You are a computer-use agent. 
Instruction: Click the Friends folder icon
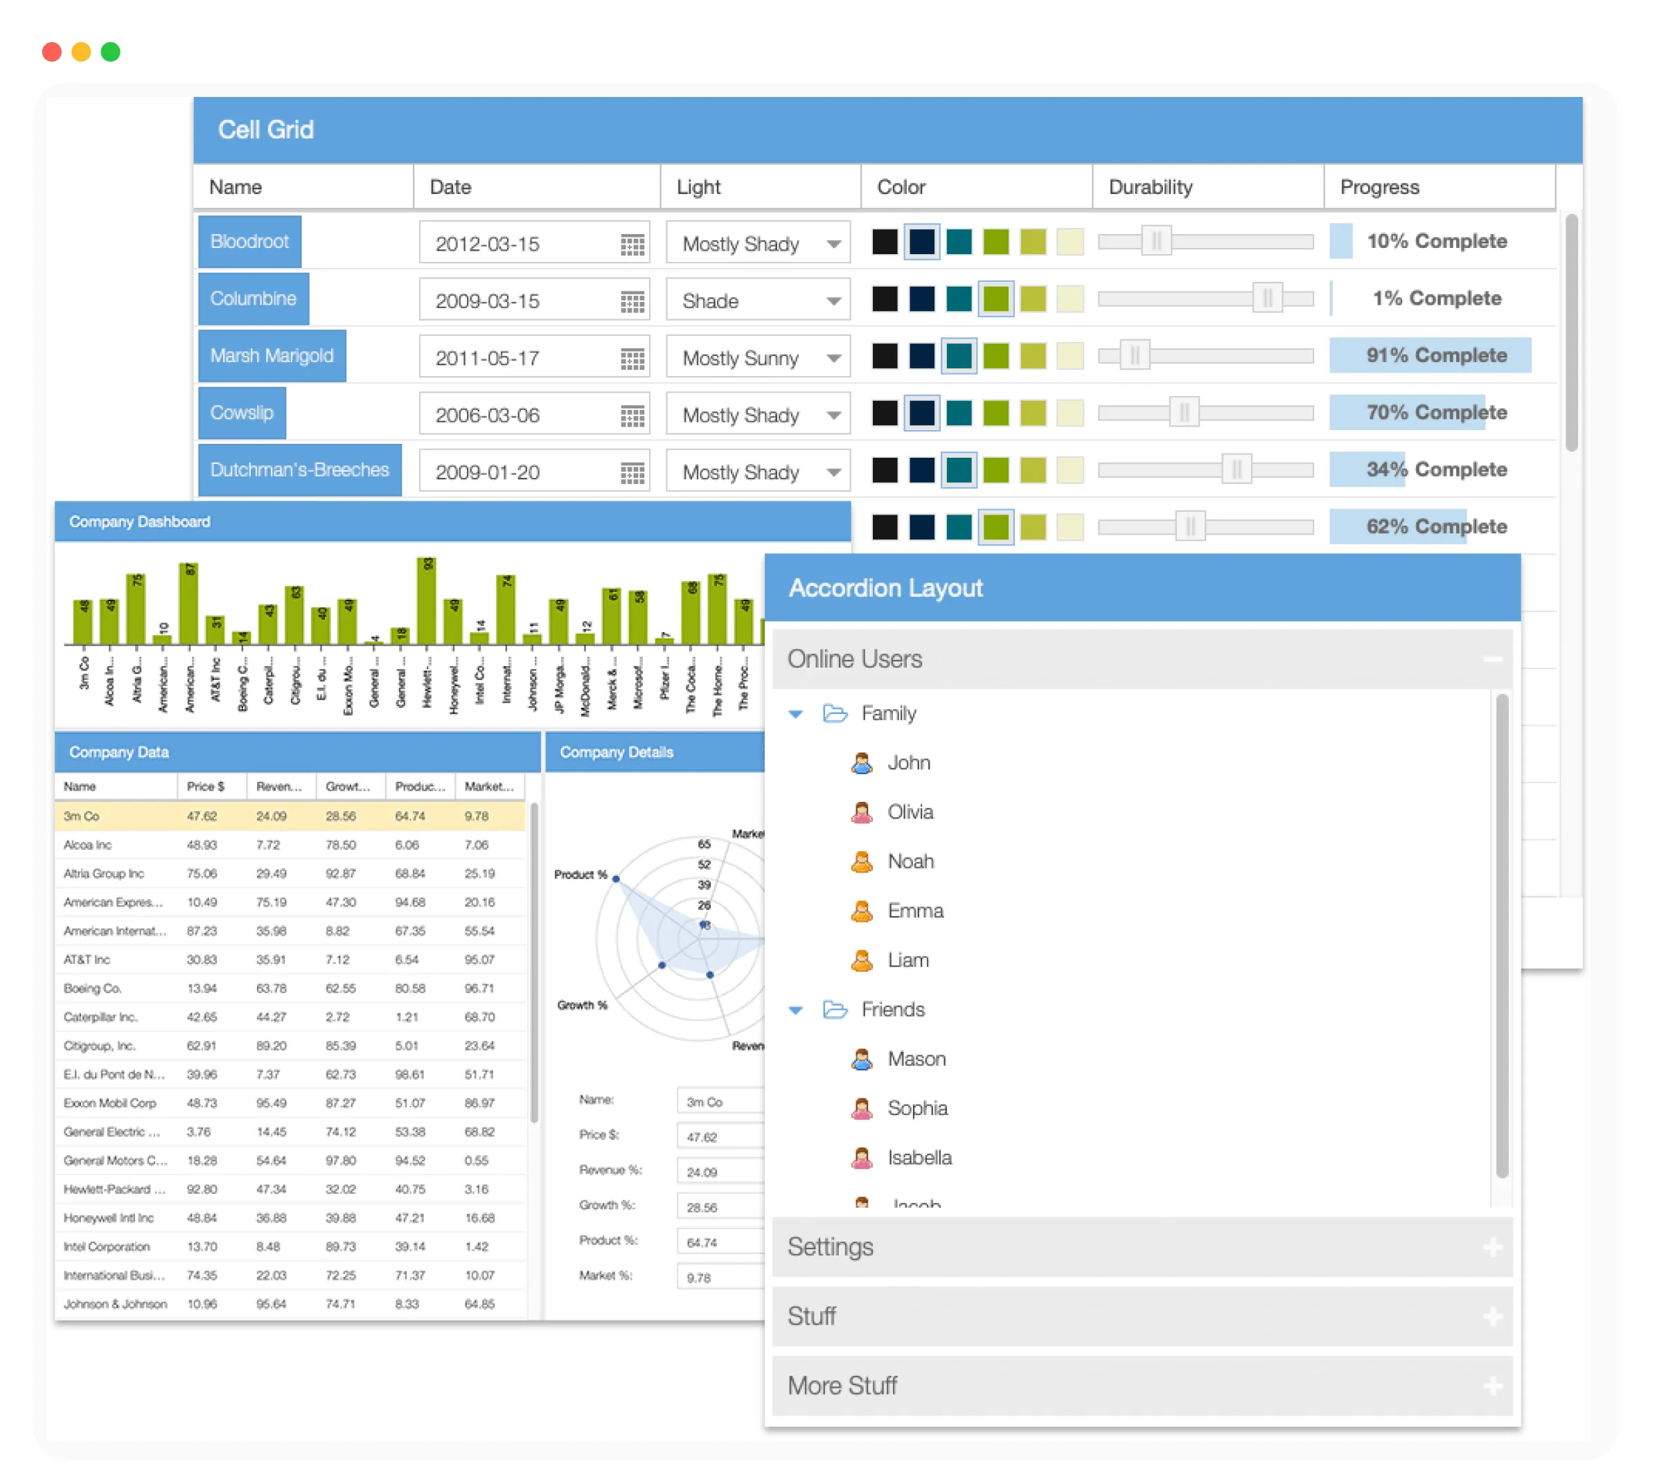(x=835, y=1010)
